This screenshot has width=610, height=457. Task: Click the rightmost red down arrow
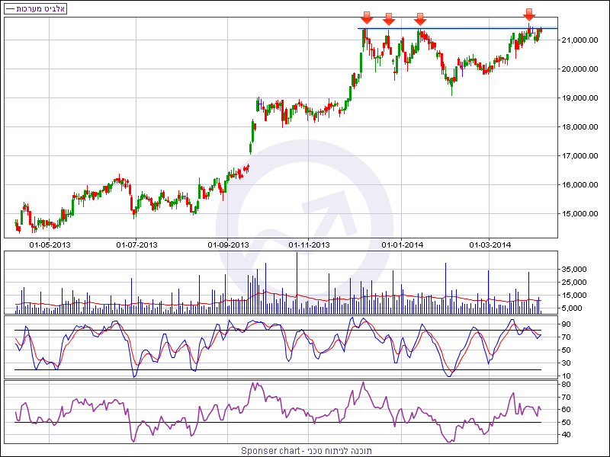pos(530,14)
